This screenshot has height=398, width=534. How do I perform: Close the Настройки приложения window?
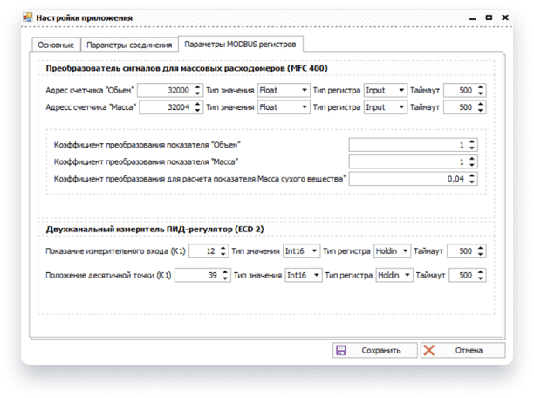(x=505, y=17)
